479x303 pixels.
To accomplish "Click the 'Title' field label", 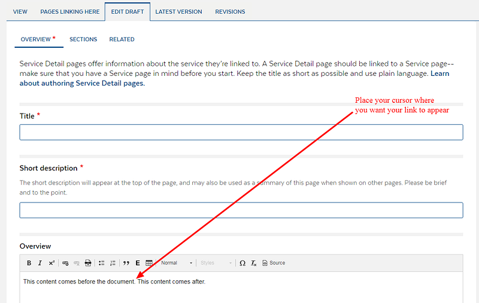I will click(x=27, y=116).
